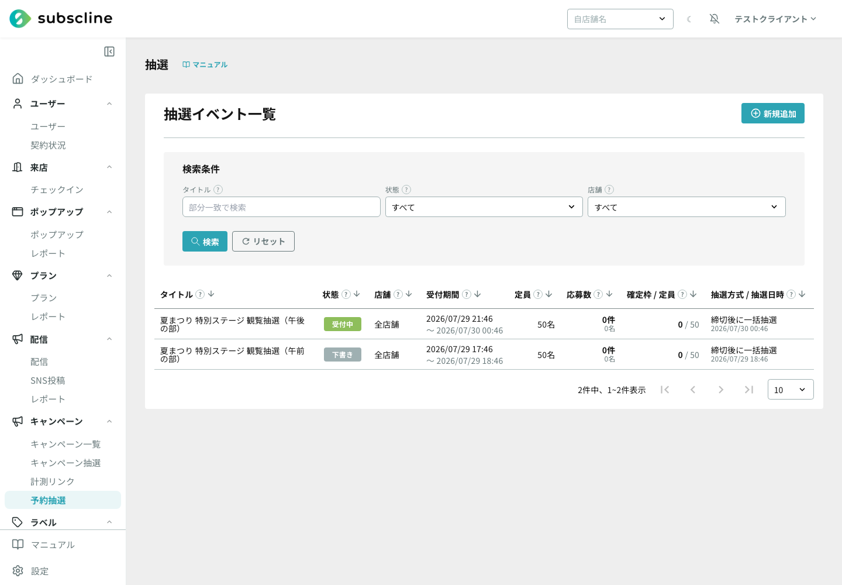Show help for 店舗 search field

coord(609,190)
